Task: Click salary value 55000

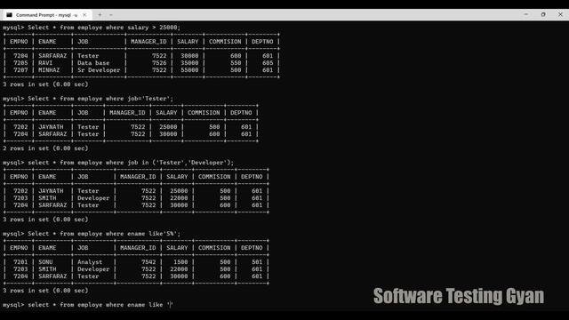Action: pos(189,70)
